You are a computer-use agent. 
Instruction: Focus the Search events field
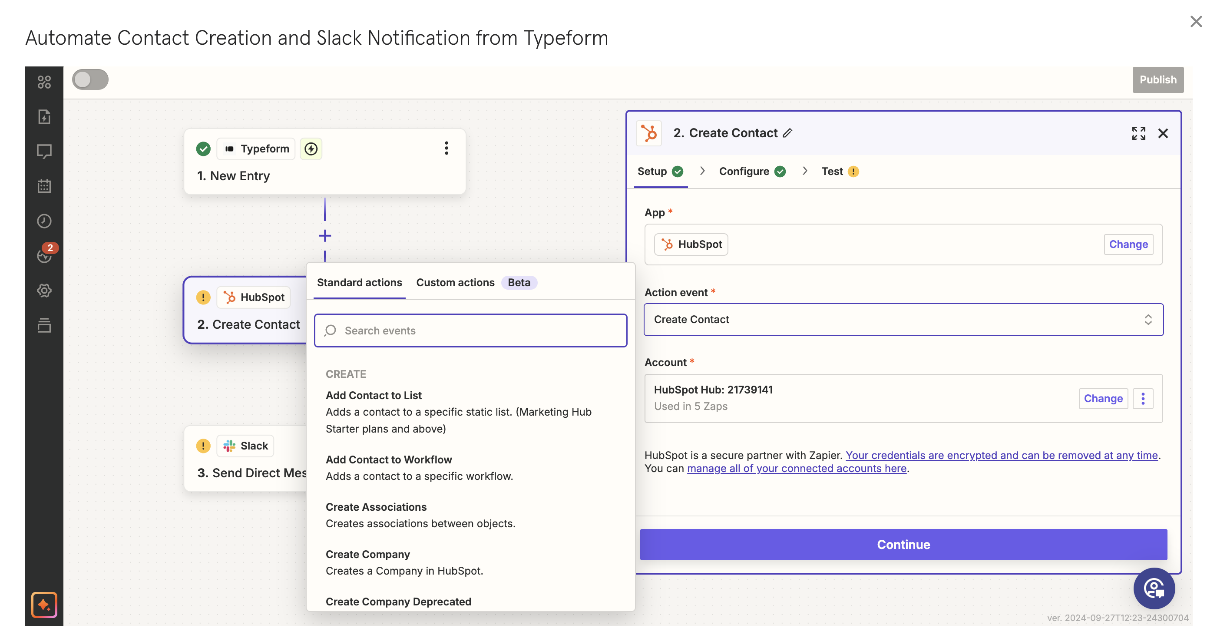[x=470, y=331]
